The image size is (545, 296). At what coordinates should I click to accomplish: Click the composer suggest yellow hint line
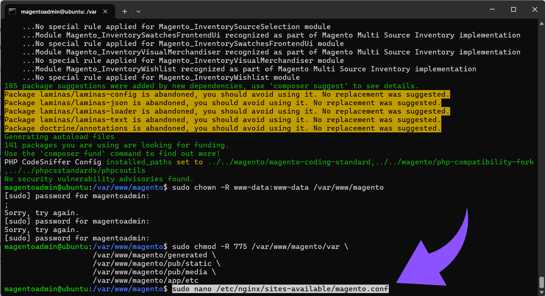coord(210,86)
